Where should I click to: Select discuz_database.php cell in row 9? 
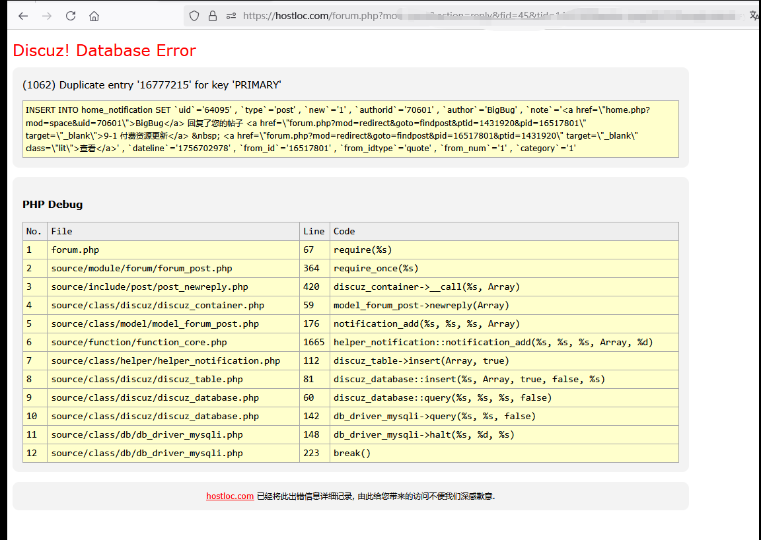click(173, 397)
